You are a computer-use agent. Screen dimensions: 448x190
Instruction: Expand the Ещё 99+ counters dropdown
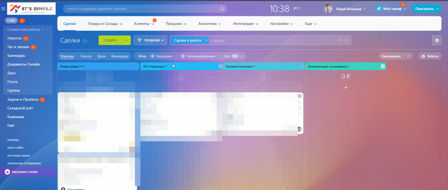(x=242, y=56)
